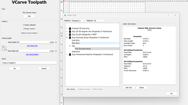Click user icon of Guy-Fly_Bit library

[x=70, y=34]
